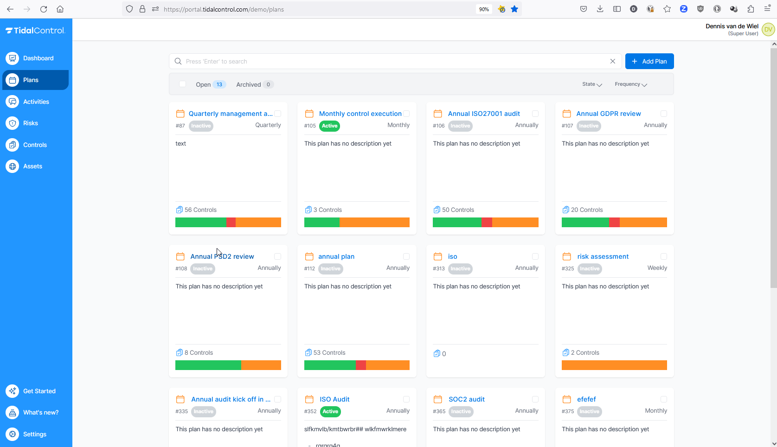Select the Annual GDPR review checkbox
The width and height of the screenshot is (777, 447).
664,114
